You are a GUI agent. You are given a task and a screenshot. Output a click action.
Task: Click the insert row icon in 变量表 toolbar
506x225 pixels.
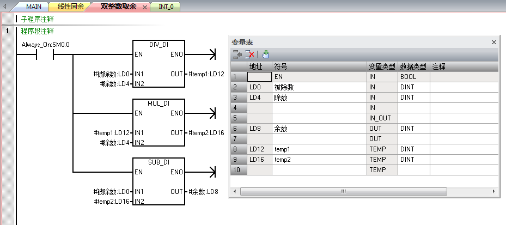[237, 54]
